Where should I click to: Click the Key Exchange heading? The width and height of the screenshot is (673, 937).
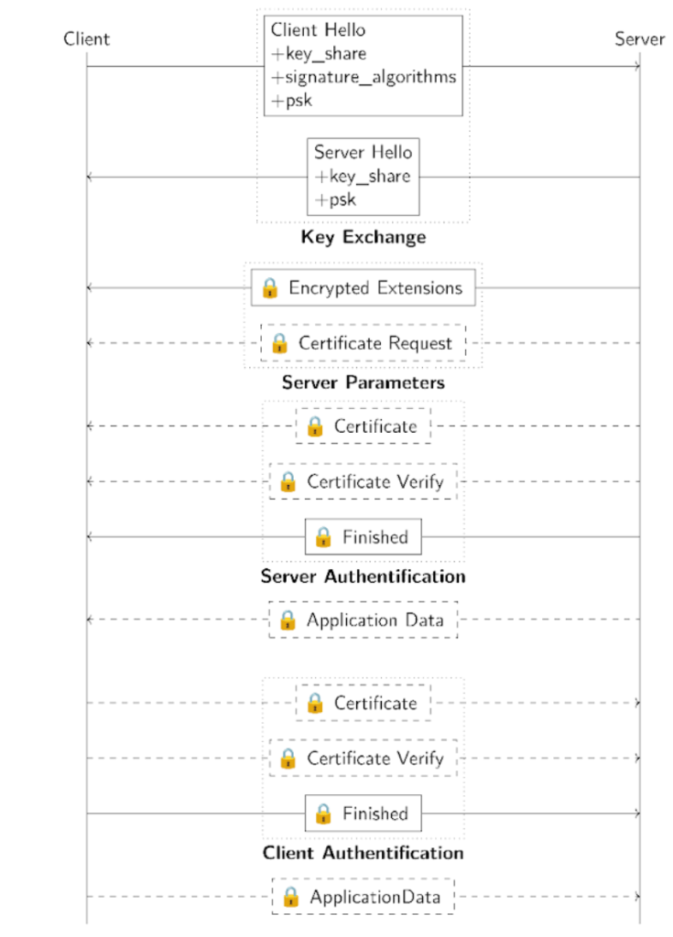(364, 238)
